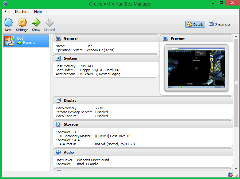Open the File menu

pyautogui.click(x=7, y=12)
